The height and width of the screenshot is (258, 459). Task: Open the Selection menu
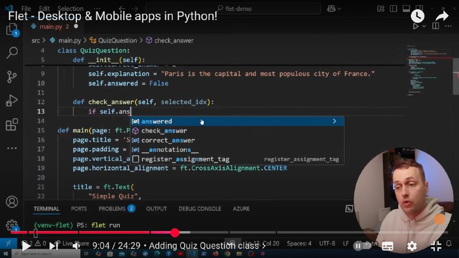pyautogui.click(x=71, y=9)
